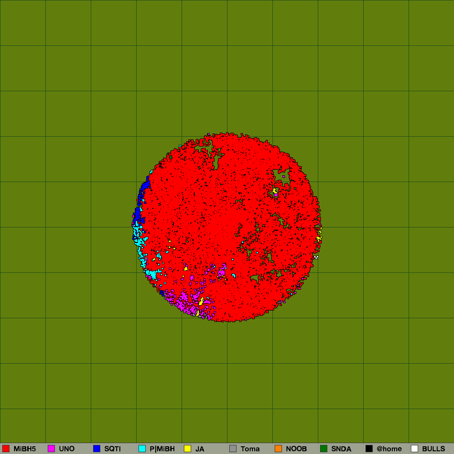The image size is (454, 454).
Task: Select the NOOB legend label
Action: tap(296, 449)
